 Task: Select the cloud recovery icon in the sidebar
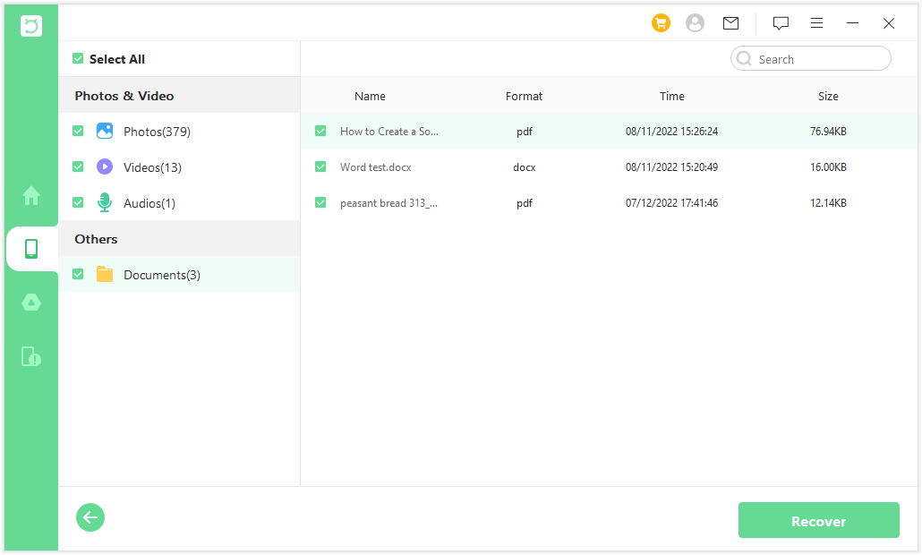coord(31,303)
